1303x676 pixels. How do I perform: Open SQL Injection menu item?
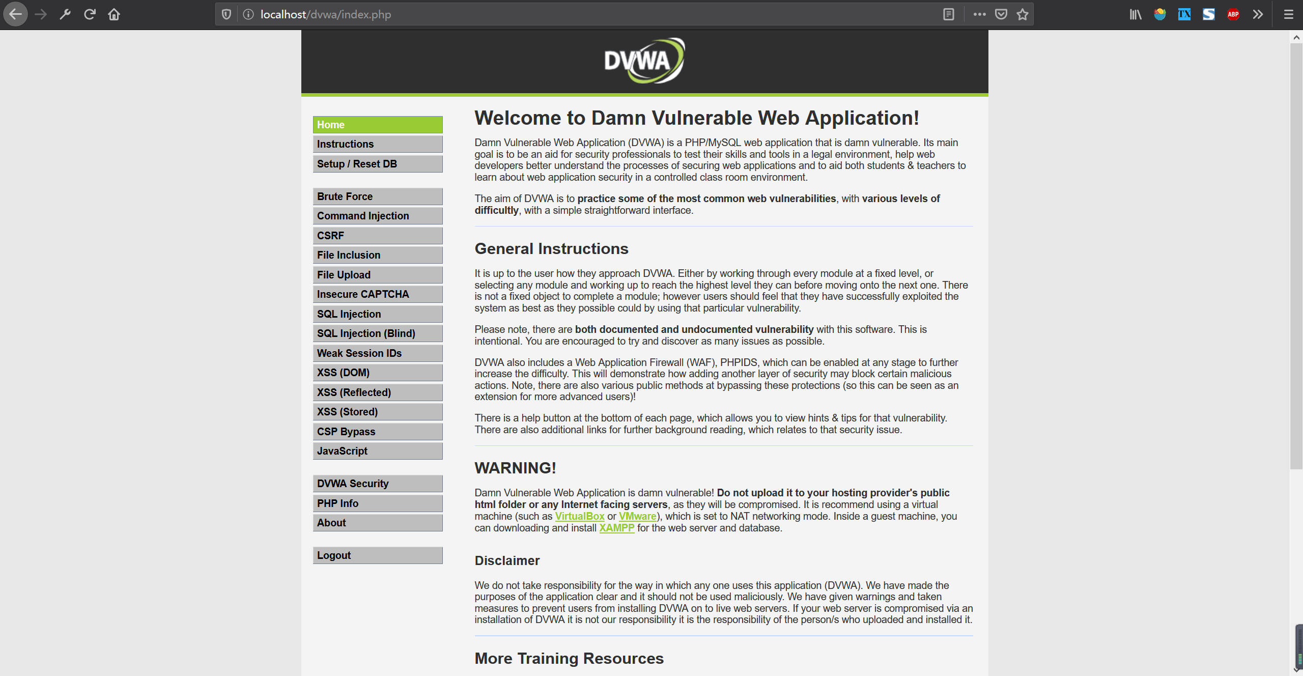pyautogui.click(x=377, y=314)
